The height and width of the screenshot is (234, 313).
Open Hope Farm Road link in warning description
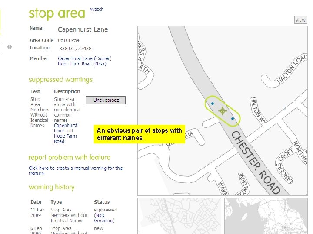point(65,139)
